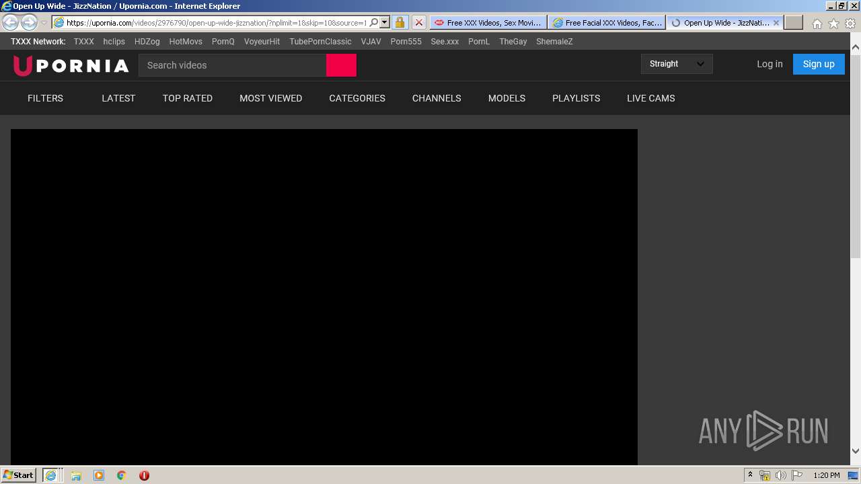Expand the Straight orientation dropdown
Image resolution: width=861 pixels, height=484 pixels.
(x=677, y=64)
